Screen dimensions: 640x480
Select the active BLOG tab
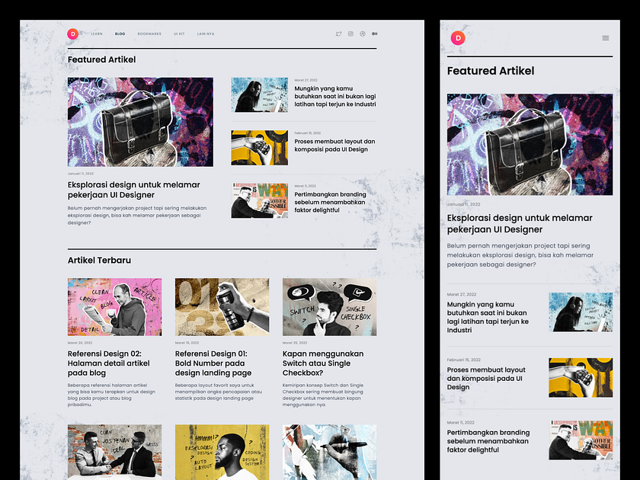[120, 34]
